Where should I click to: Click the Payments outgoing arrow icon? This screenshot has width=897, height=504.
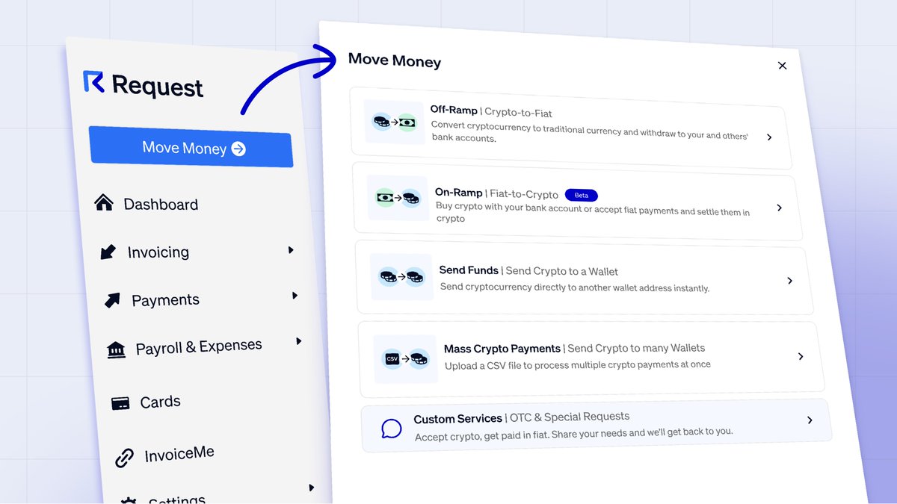(112, 300)
